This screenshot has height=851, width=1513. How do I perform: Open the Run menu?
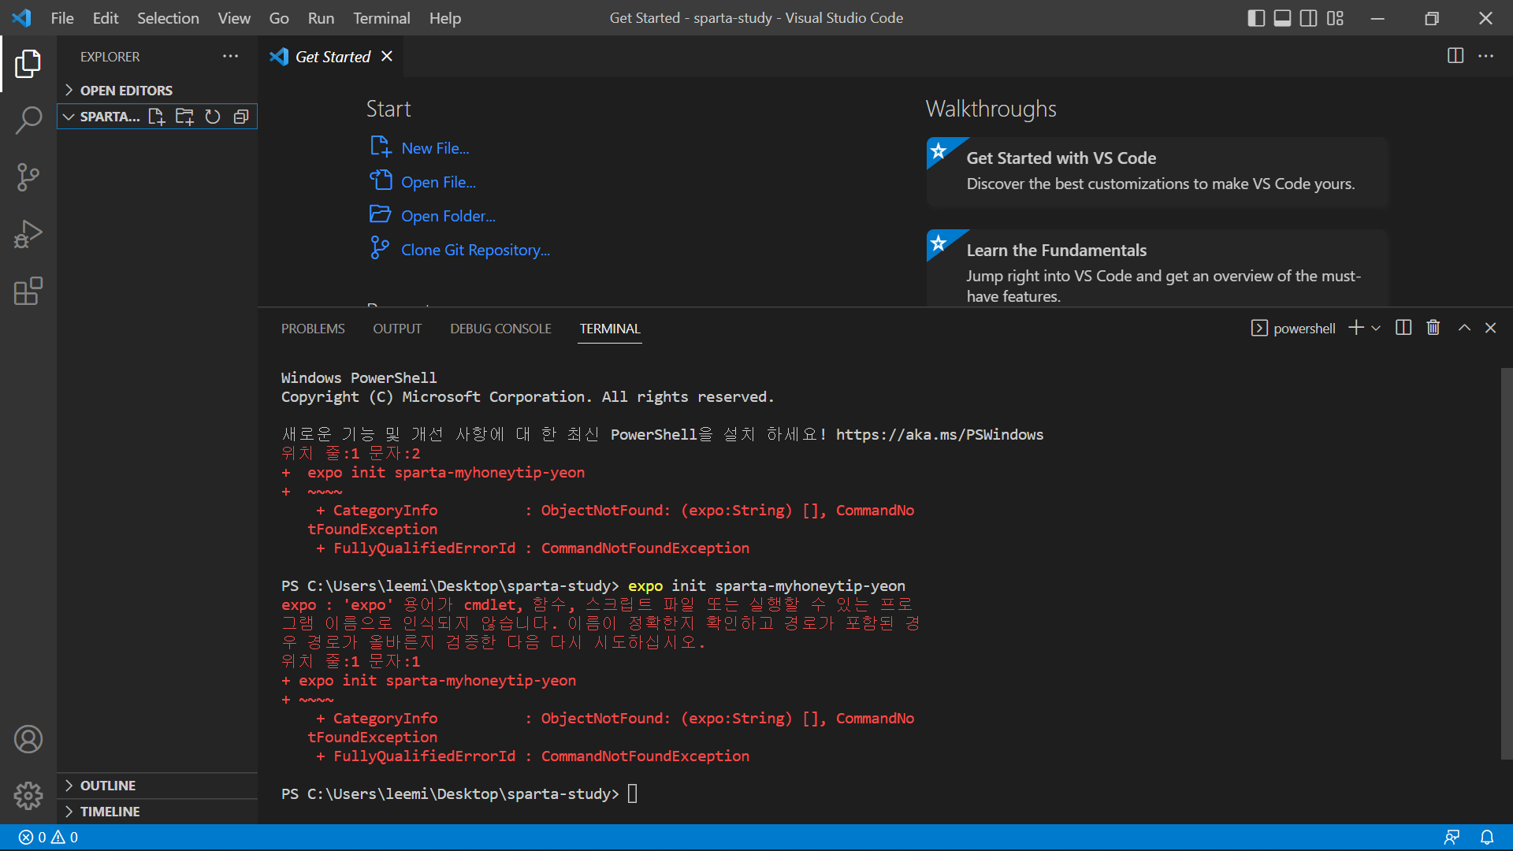coord(321,18)
